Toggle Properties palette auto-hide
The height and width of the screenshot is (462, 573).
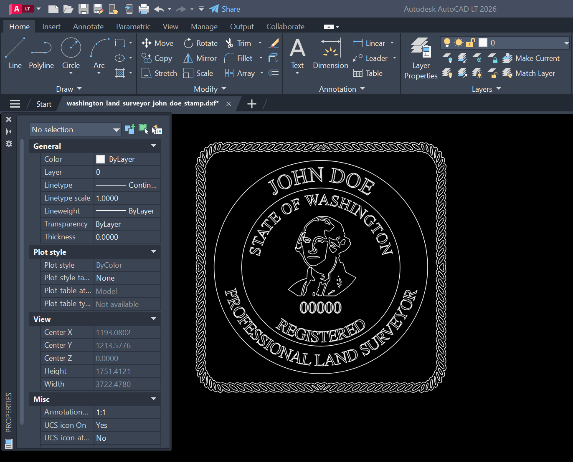(x=9, y=131)
